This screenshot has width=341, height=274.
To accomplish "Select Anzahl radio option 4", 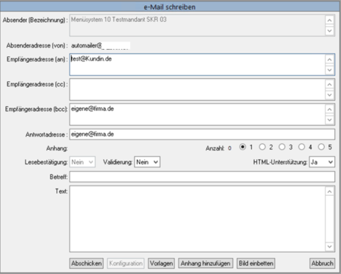I will click(301, 147).
